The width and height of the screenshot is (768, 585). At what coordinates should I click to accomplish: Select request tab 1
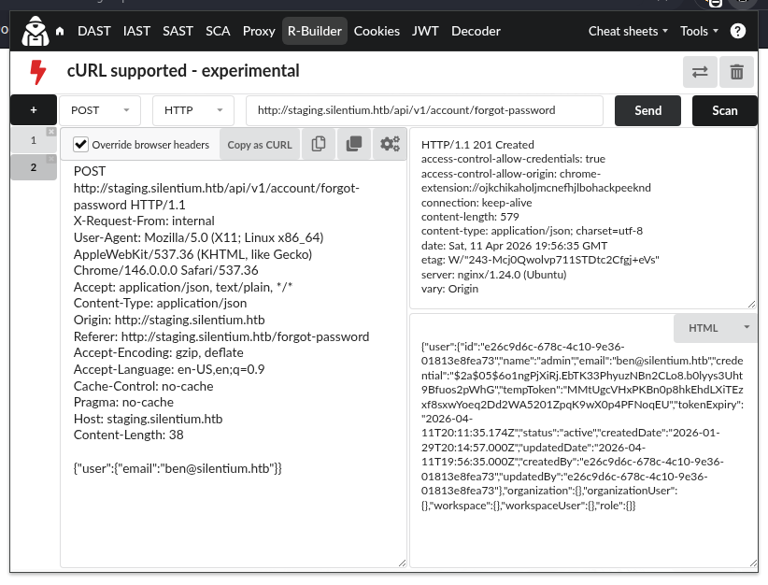point(34,140)
